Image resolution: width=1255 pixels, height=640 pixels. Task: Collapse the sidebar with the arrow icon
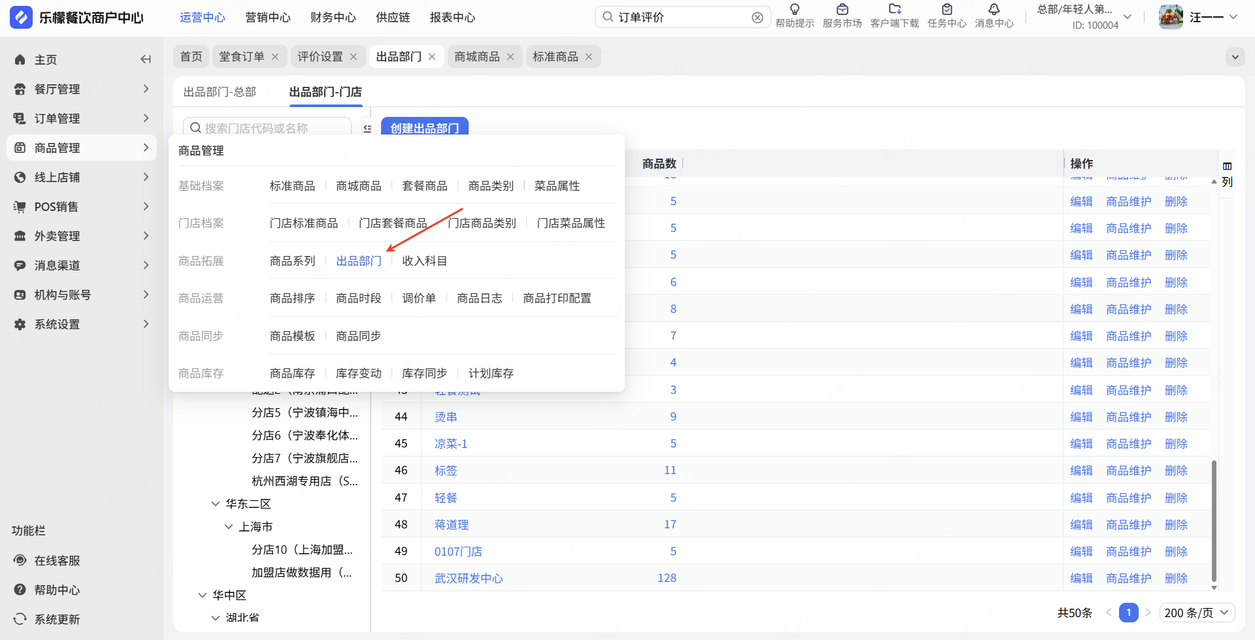coord(146,59)
